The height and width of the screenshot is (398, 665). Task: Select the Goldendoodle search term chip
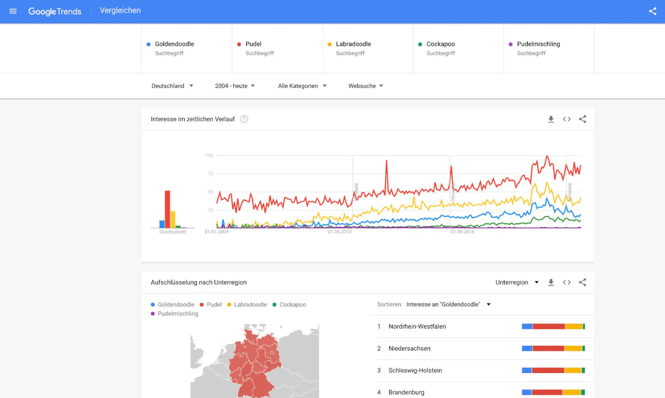pos(187,48)
